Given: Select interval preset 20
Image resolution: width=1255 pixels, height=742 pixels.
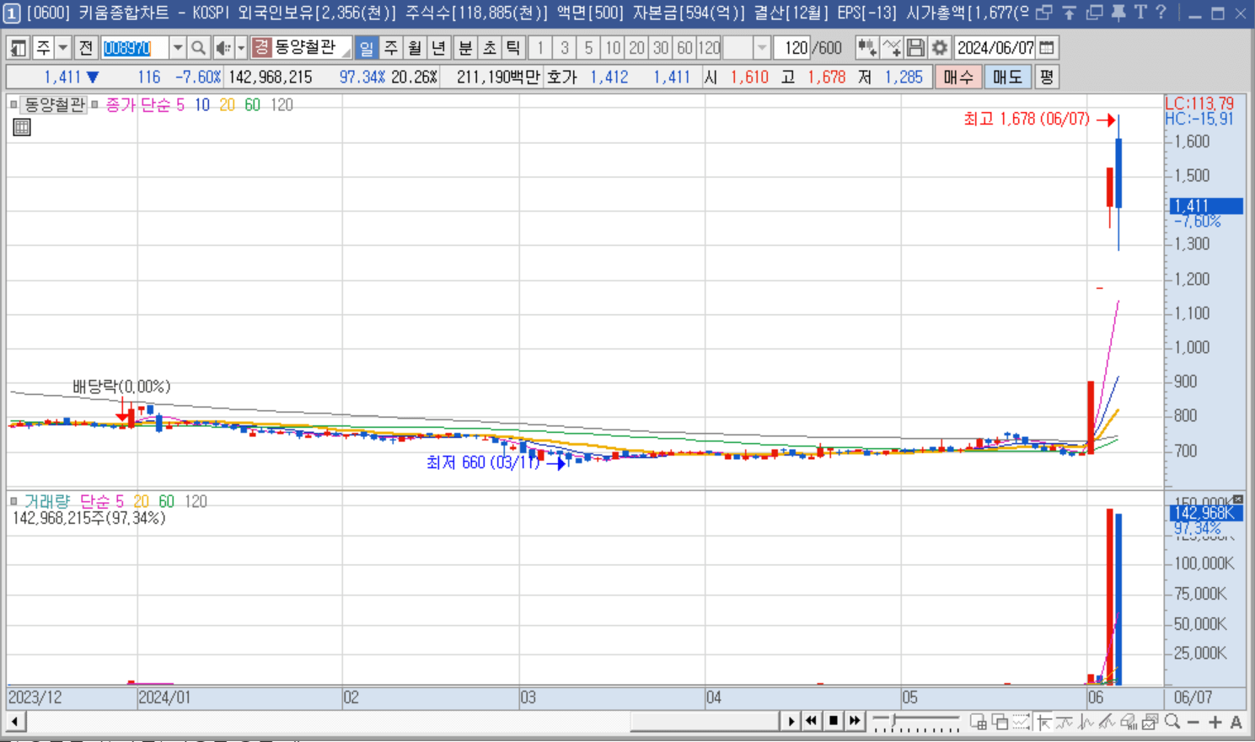Looking at the screenshot, I should (x=636, y=48).
